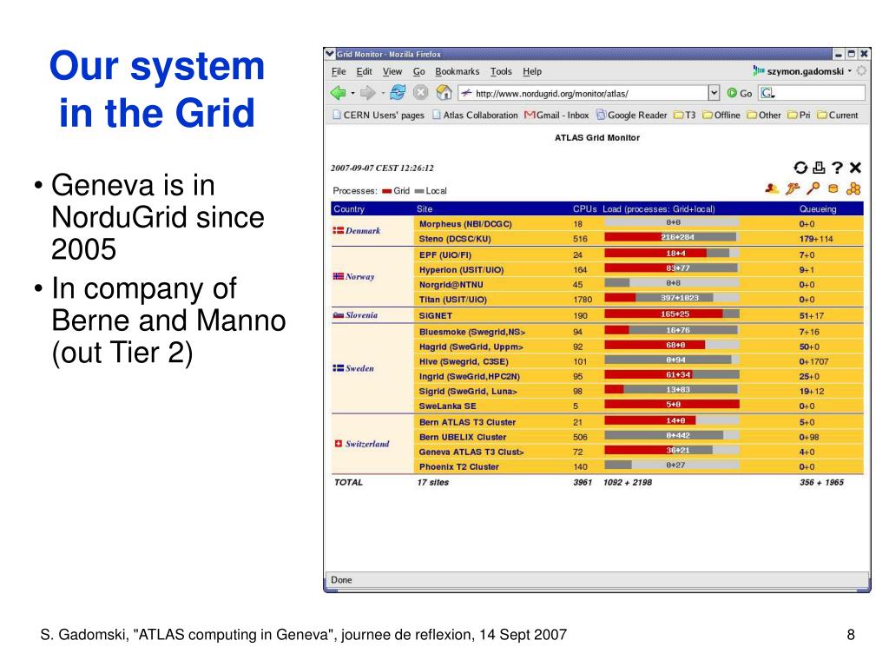Click the virtual organisations cluster icon
Viewport: 889px width, 667px height.
coord(853,188)
